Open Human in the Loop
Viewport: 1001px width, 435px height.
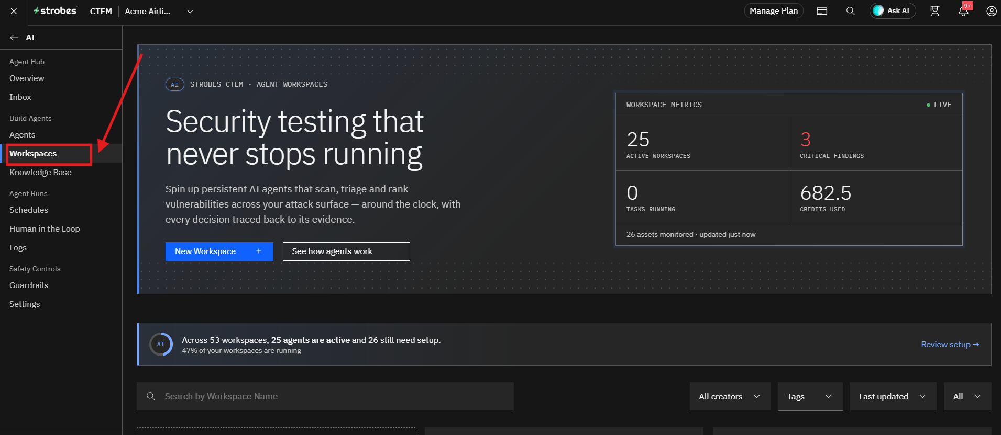[x=45, y=229]
